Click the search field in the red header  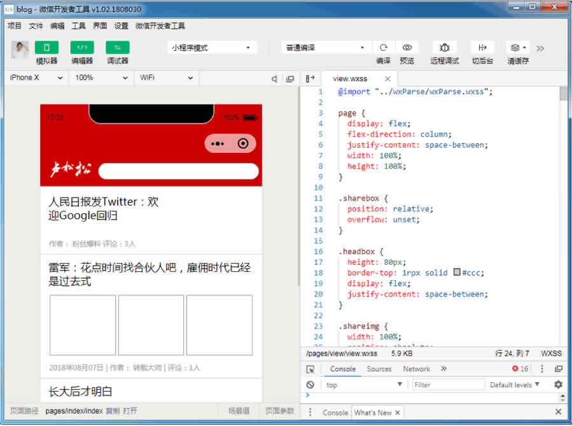point(178,171)
